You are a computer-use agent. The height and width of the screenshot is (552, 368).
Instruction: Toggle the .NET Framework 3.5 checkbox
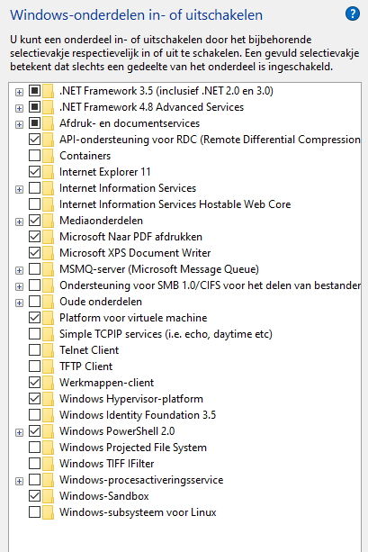(34, 90)
